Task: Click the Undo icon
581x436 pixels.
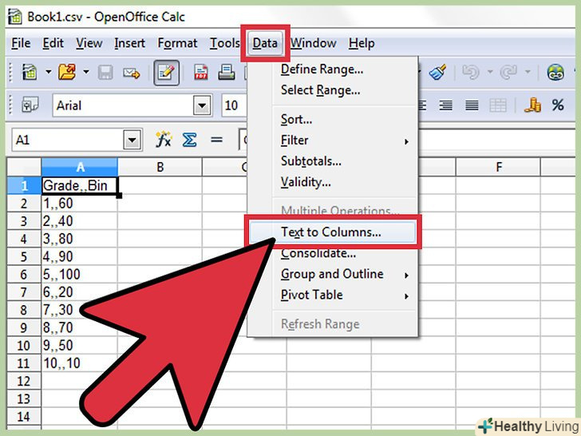Action: point(471,73)
